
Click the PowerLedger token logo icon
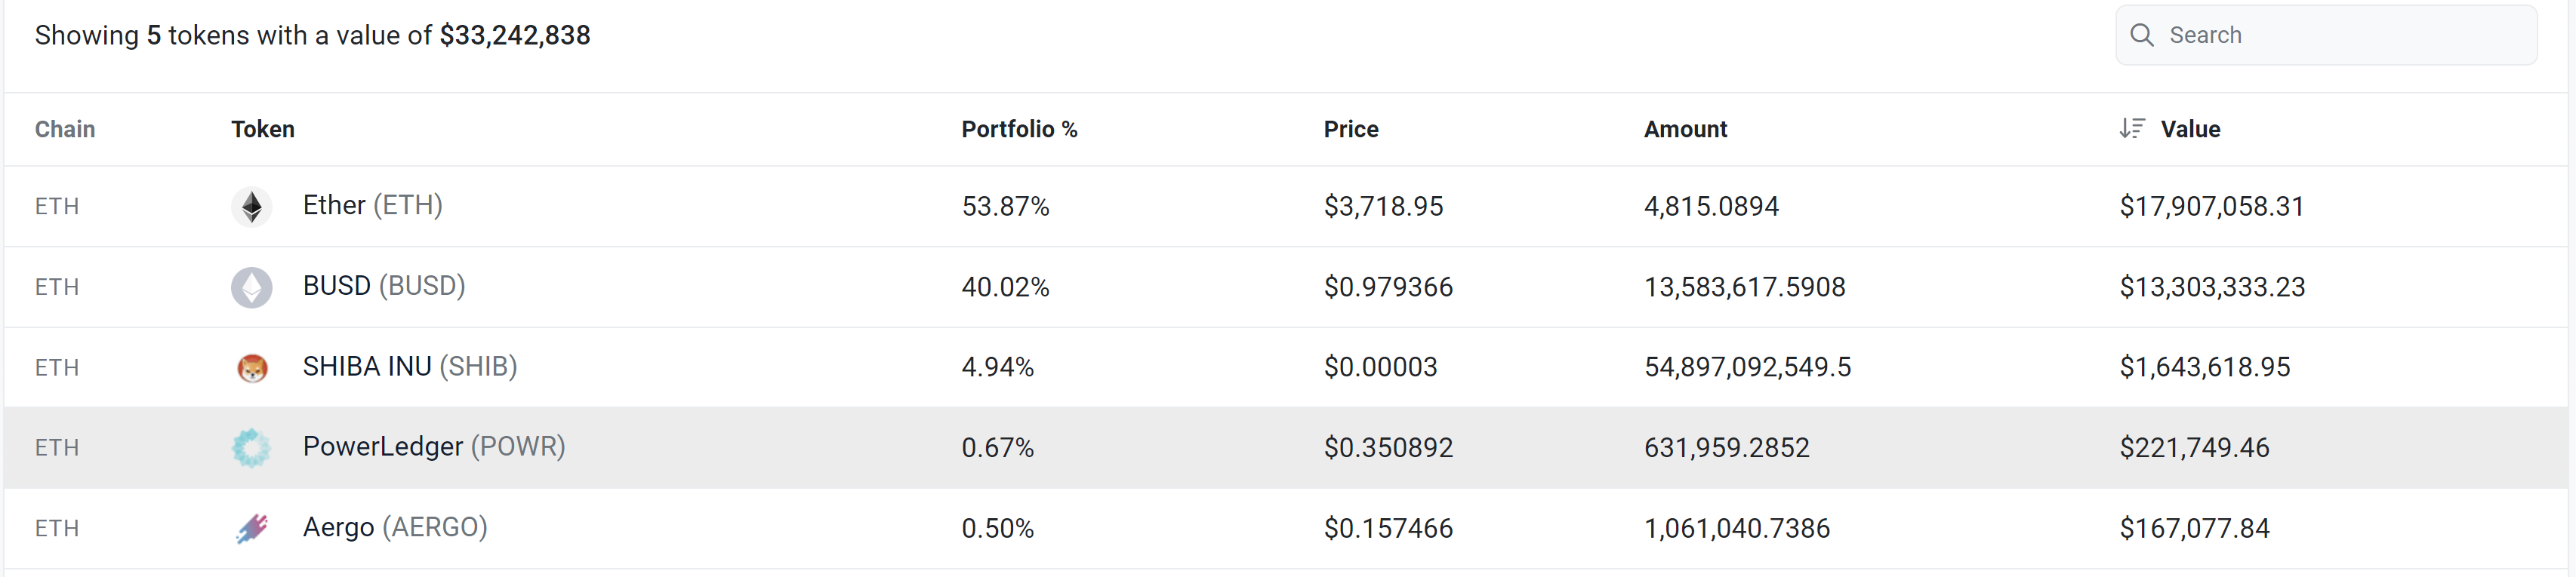(x=252, y=447)
